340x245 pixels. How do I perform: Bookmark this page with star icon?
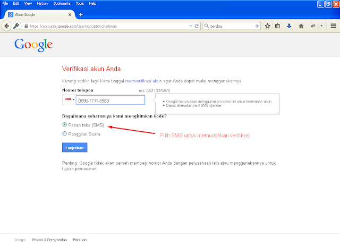[268, 26]
